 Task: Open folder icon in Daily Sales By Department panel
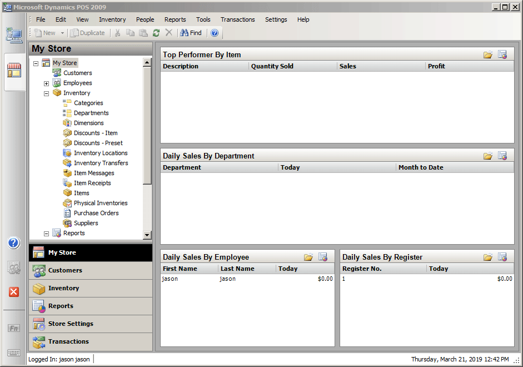click(x=488, y=156)
